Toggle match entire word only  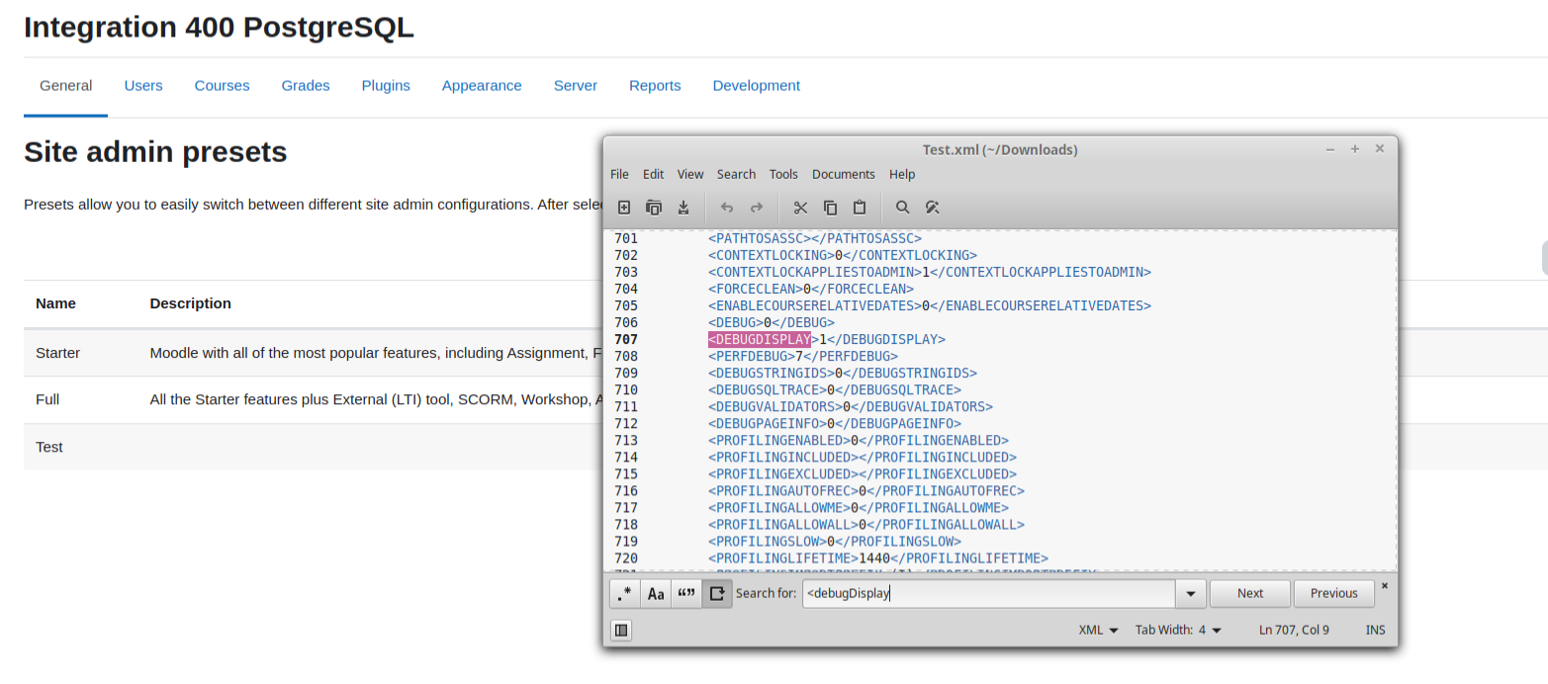coord(686,593)
